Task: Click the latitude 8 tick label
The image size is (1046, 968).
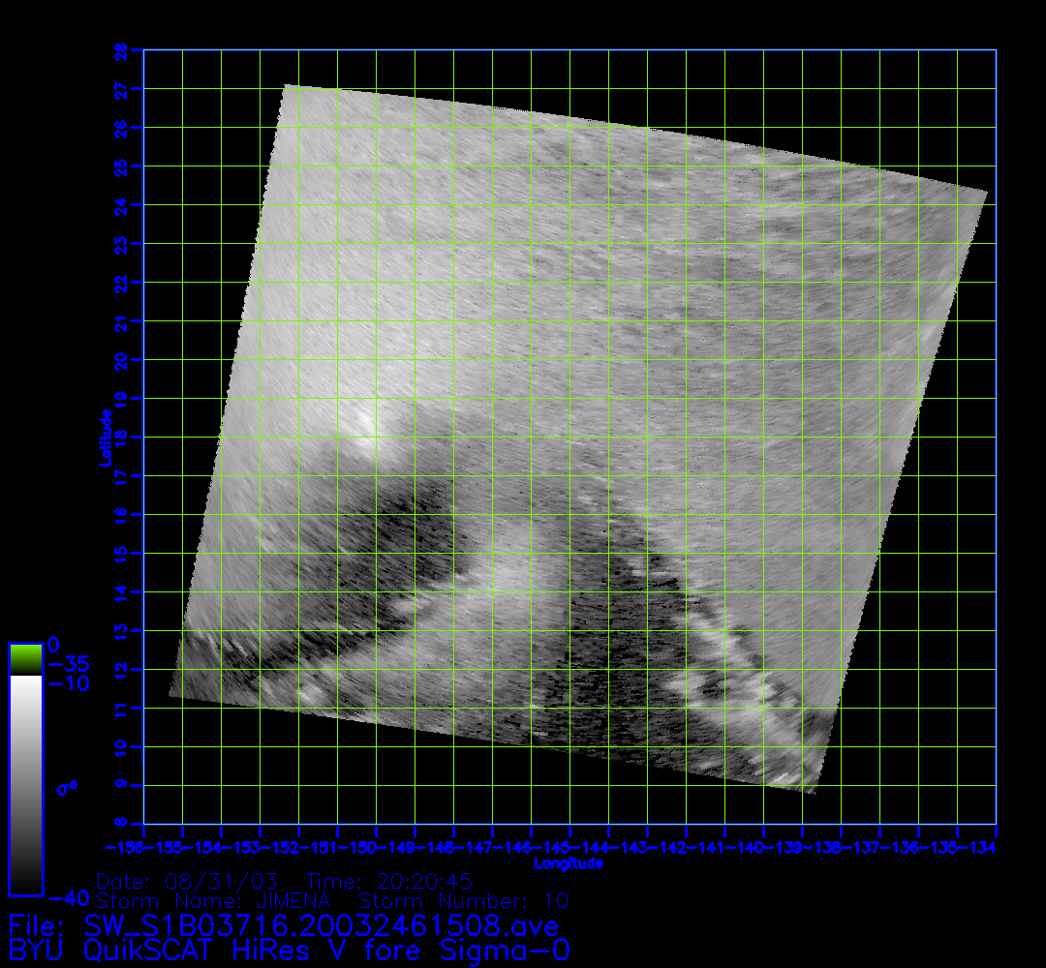Action: (x=121, y=824)
